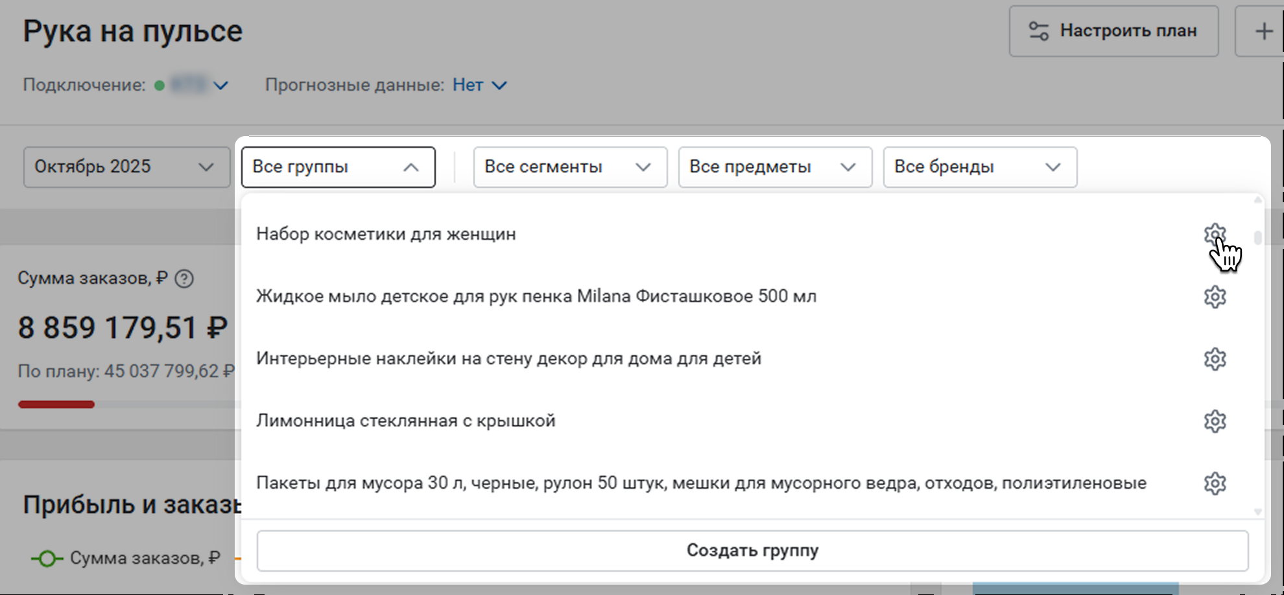Click gear icon next to Жидкое мыло детское
The image size is (1284, 595).
[1215, 297]
